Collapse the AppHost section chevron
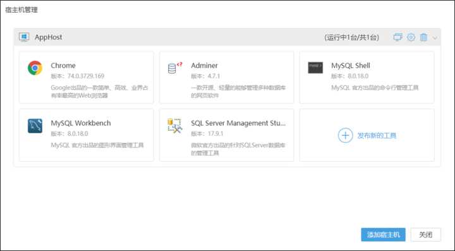The height and width of the screenshot is (251, 455). (435, 38)
